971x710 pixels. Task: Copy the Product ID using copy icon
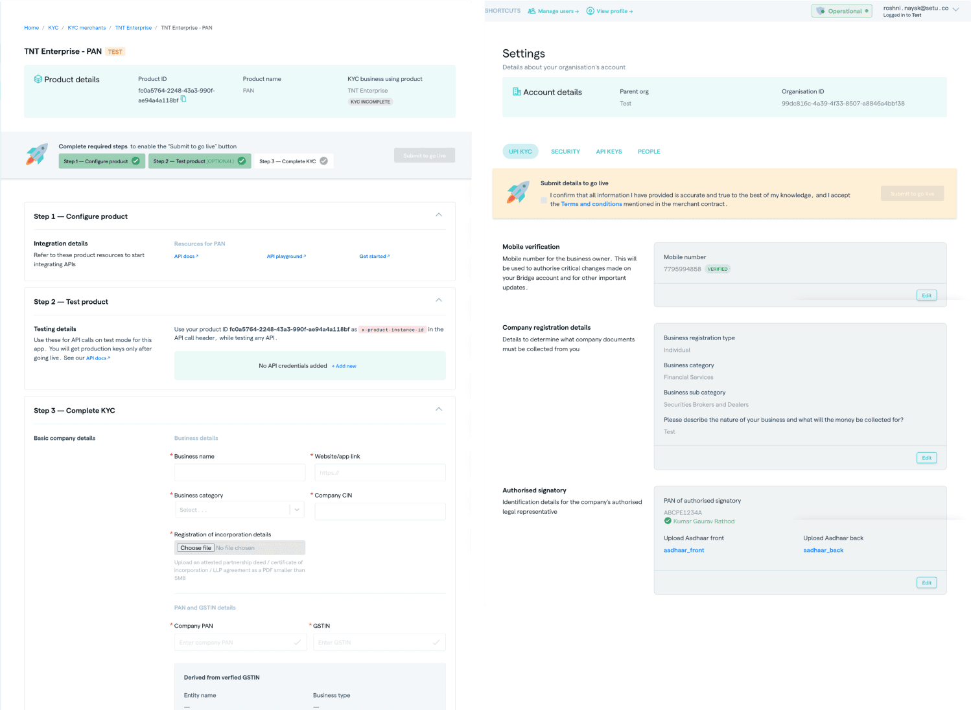click(183, 99)
